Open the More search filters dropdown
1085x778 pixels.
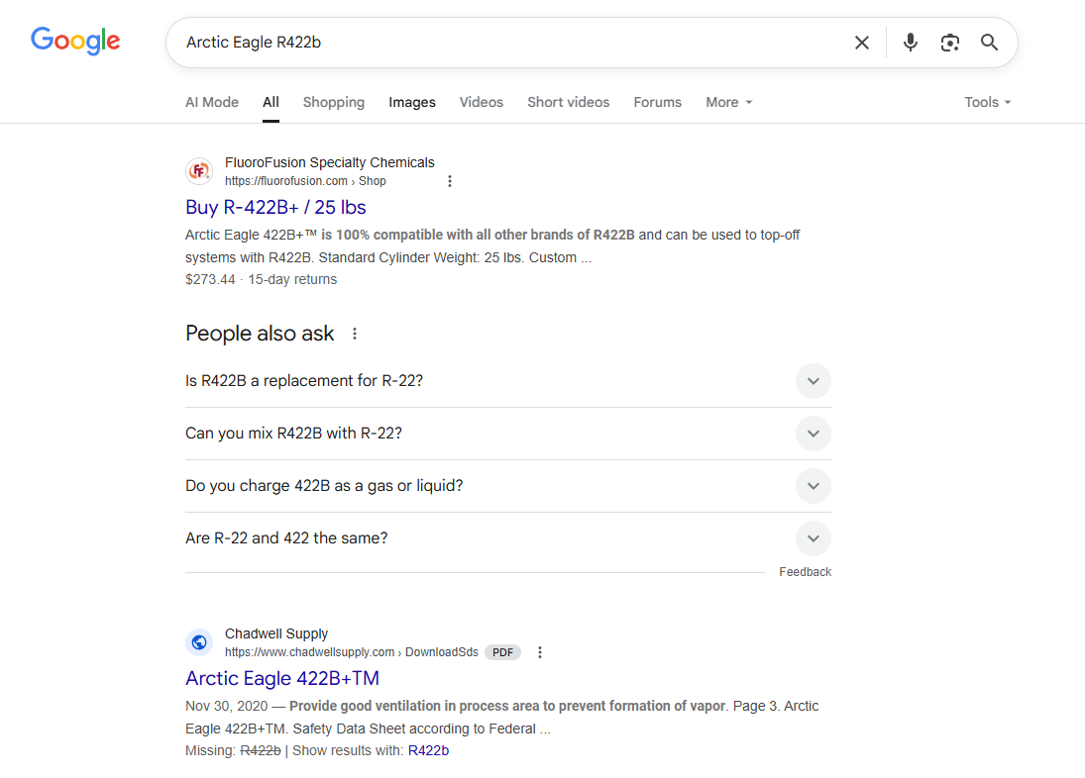[x=728, y=102]
